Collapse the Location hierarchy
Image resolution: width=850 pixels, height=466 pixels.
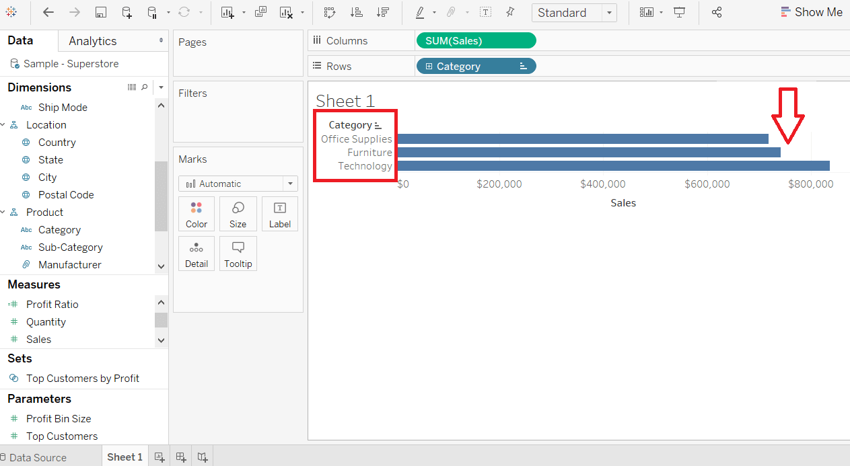[3, 125]
